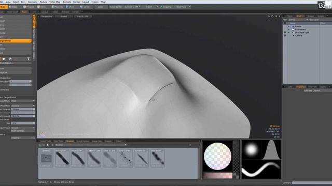Adjust the Smooth Amount percent slider field

tap(23, 116)
